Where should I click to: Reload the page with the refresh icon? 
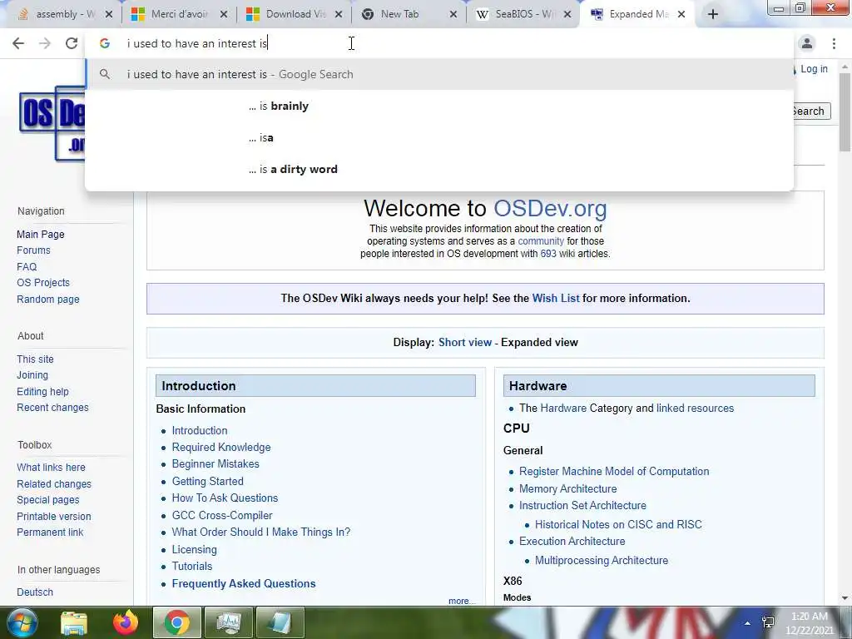72,43
